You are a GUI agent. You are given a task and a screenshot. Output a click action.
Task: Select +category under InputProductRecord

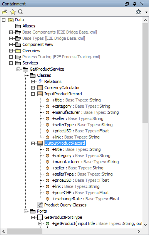coord(81,106)
